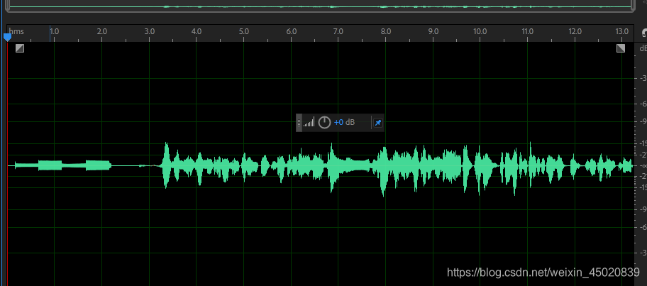Image resolution: width=647 pixels, height=286 pixels.
Task: Click the 8.0 mark on the time ruler
Action: coord(386,31)
